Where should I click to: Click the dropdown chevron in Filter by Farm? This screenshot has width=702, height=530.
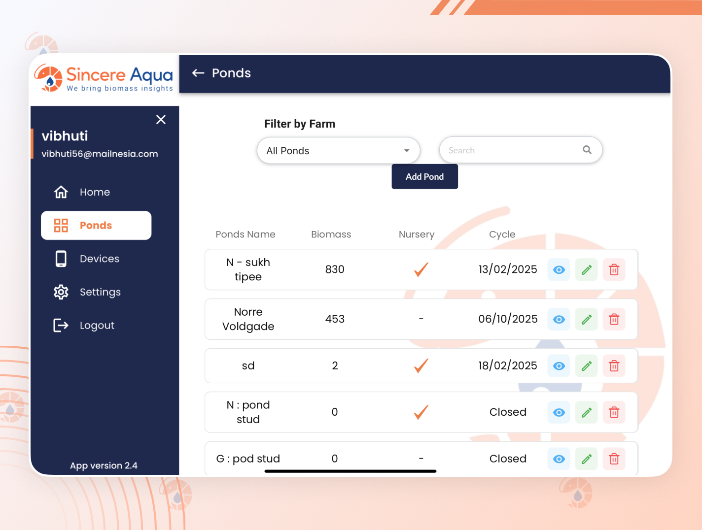coord(406,150)
